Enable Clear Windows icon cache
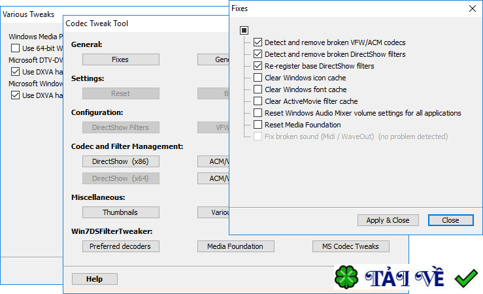The height and width of the screenshot is (294, 483). click(258, 78)
